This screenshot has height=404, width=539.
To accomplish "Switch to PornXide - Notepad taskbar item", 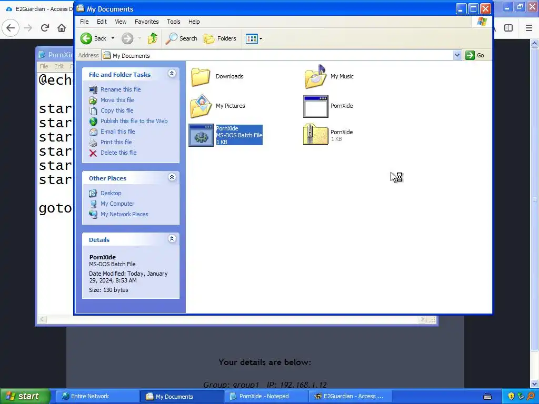I will click(x=266, y=397).
